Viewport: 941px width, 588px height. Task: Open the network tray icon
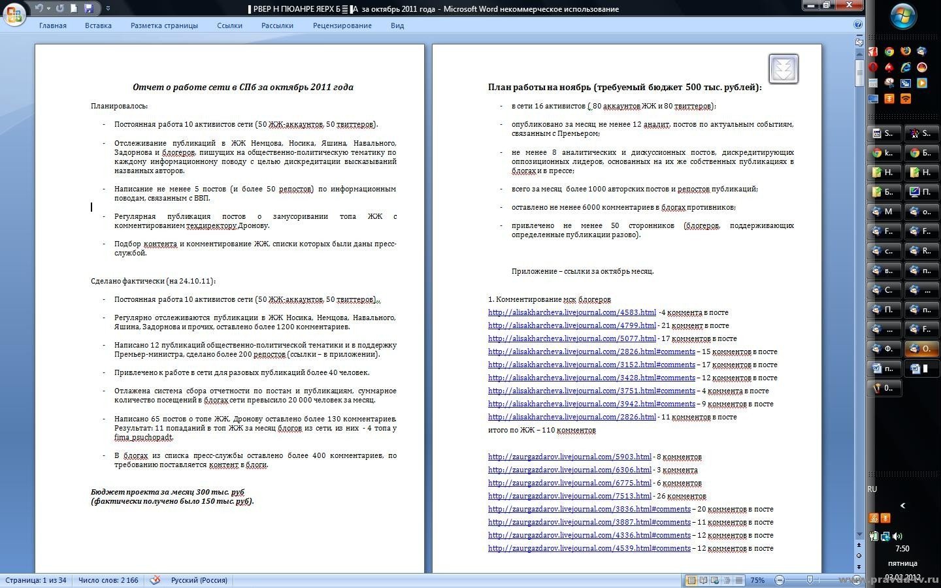[885, 536]
